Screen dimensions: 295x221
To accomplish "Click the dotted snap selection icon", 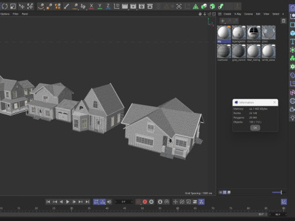I will [179, 6].
